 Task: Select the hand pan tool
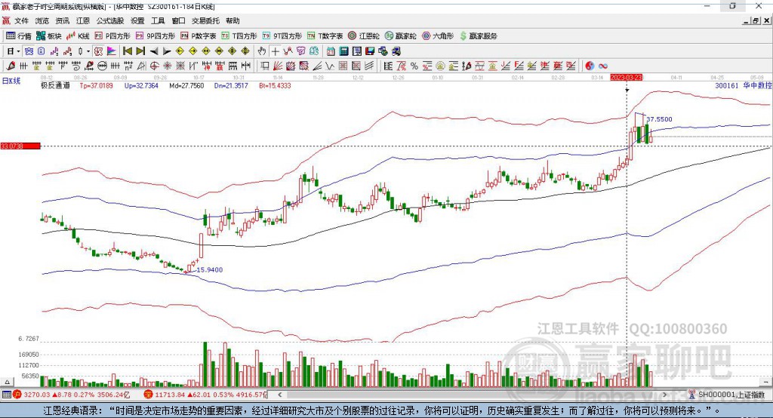click(x=262, y=51)
